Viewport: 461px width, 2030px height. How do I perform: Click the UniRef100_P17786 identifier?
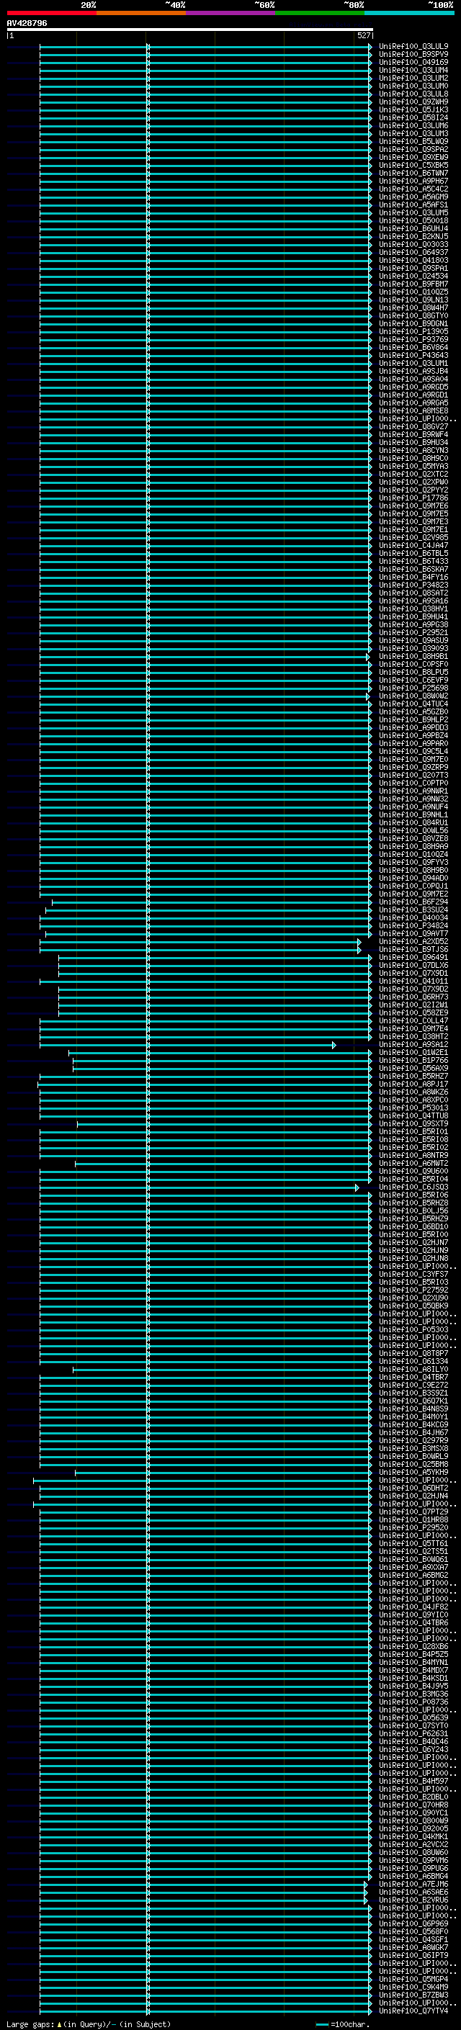point(413,498)
